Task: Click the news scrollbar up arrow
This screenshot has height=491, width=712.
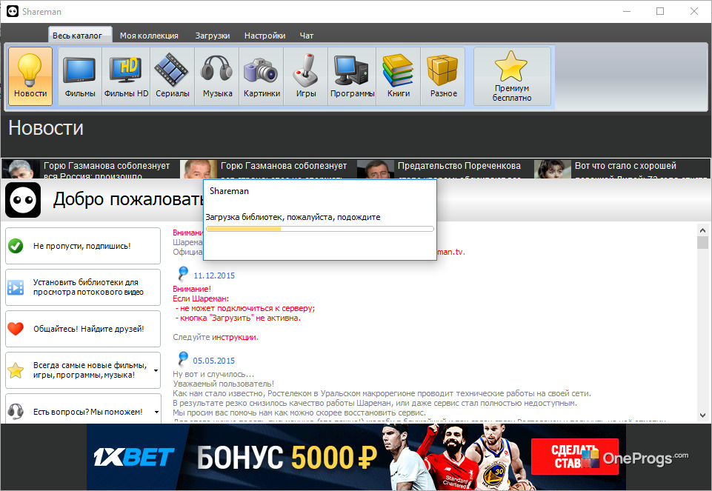Action: point(702,230)
